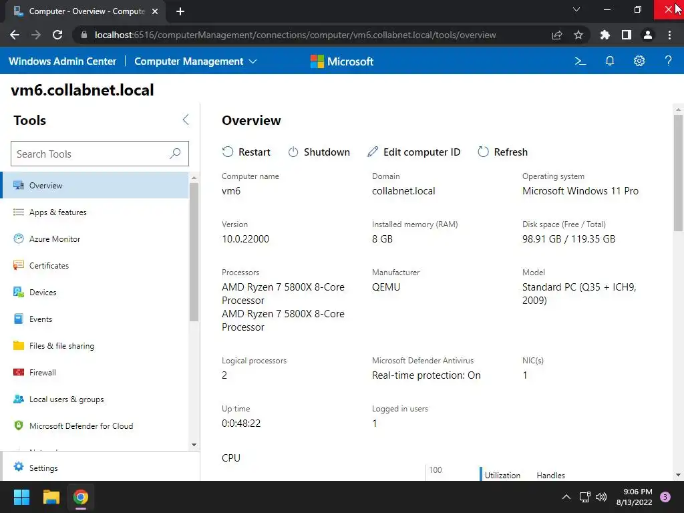
Task: Click the up time value 0:0:48:22
Action: (x=241, y=423)
